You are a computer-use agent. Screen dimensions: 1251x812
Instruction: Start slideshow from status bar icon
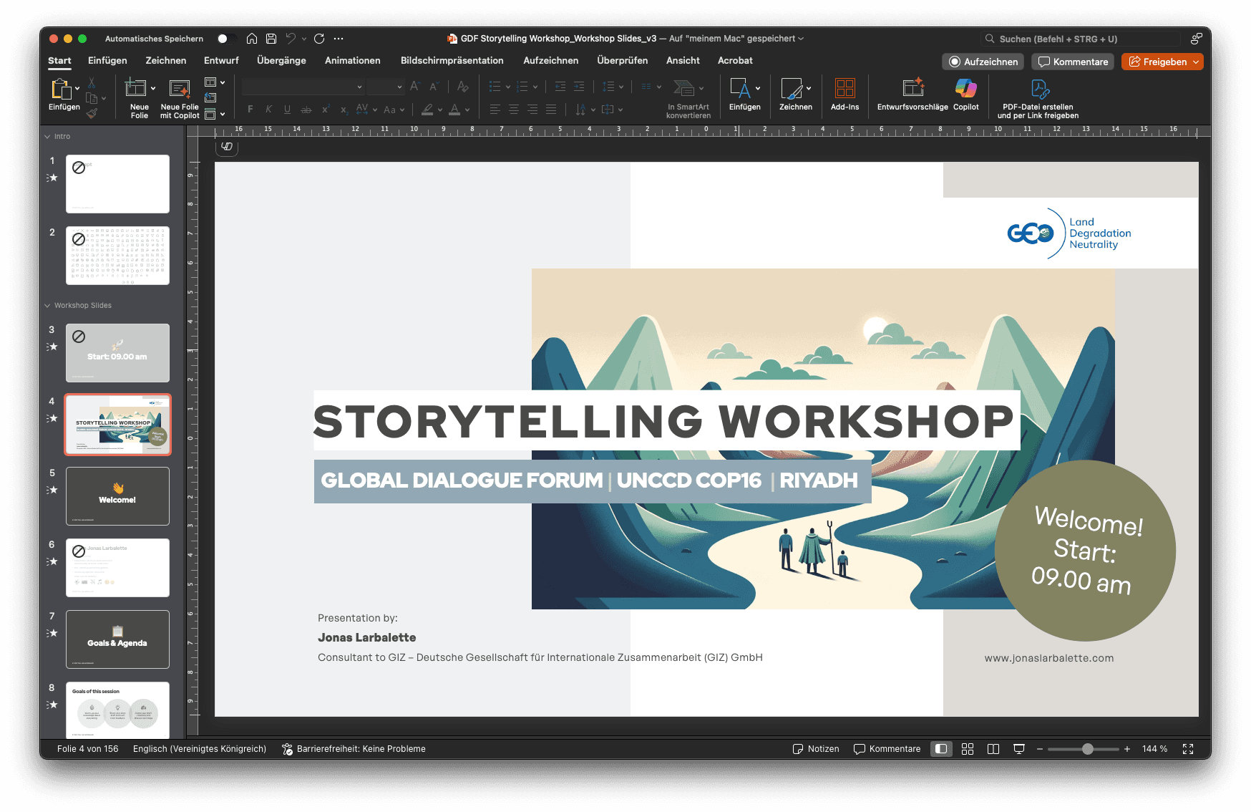1019,749
